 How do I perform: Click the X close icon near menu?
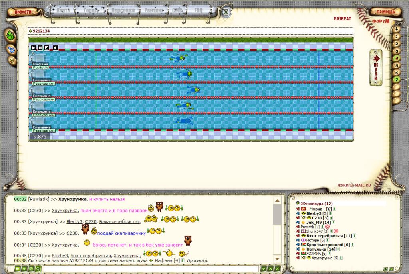(x=225, y=12)
